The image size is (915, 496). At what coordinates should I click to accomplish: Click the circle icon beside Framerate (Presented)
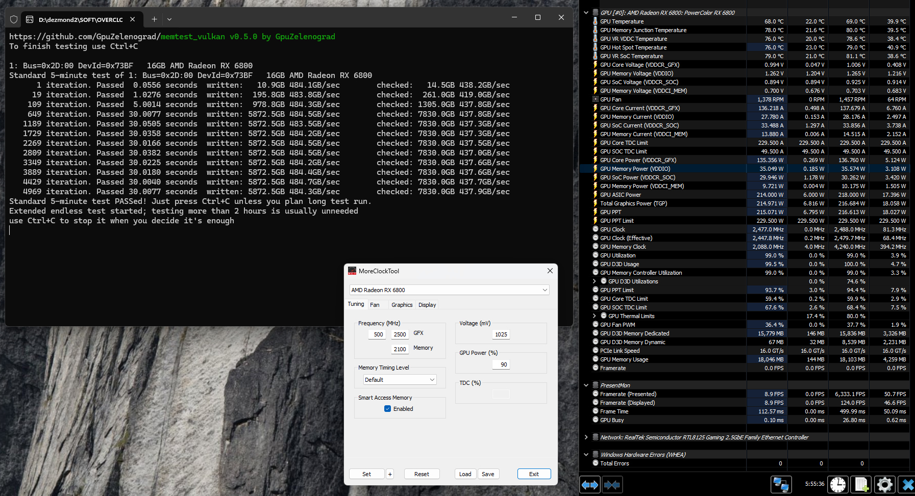click(595, 394)
